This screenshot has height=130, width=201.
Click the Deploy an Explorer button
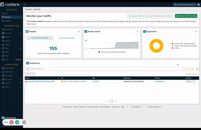pos(136,16)
